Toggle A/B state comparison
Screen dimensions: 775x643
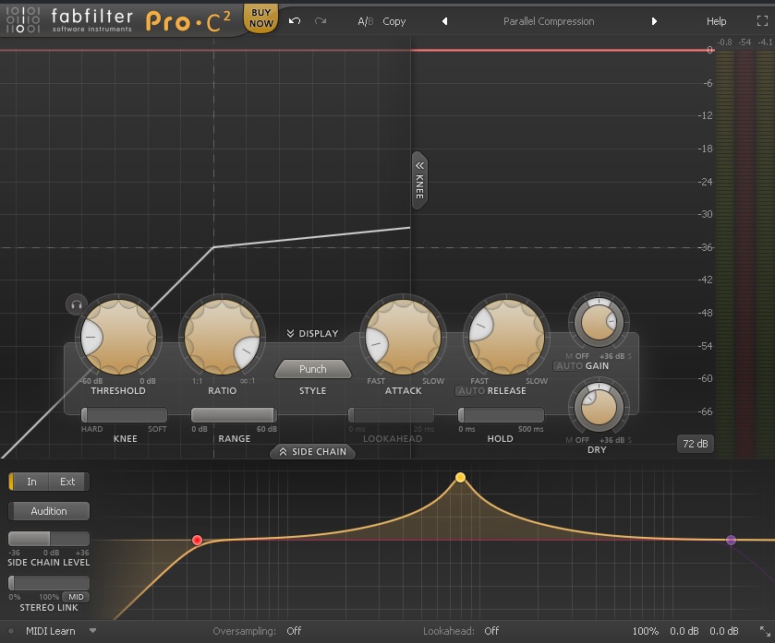[365, 21]
